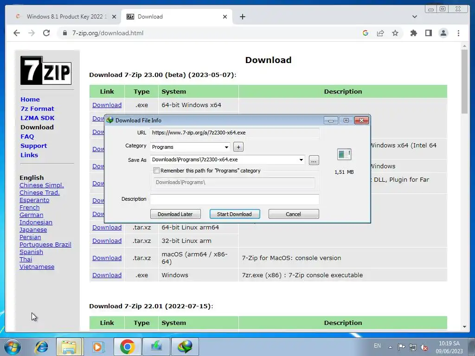Add new category with plus button
Screen dimensions: 475x356
coord(238,147)
